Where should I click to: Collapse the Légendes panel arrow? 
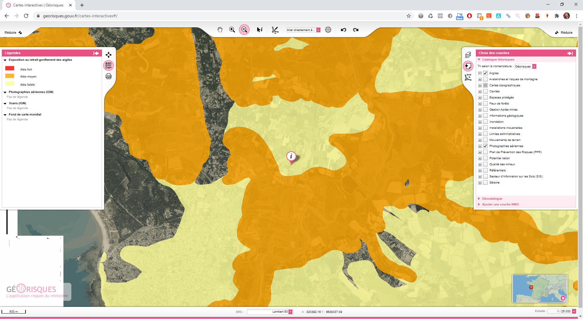(x=96, y=53)
